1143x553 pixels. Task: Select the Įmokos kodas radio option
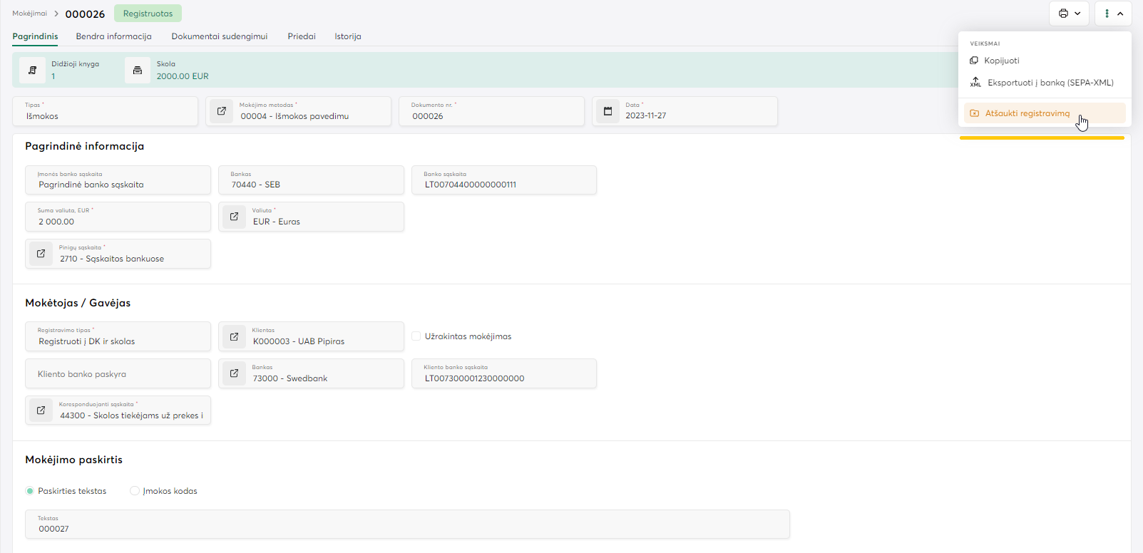tap(135, 491)
